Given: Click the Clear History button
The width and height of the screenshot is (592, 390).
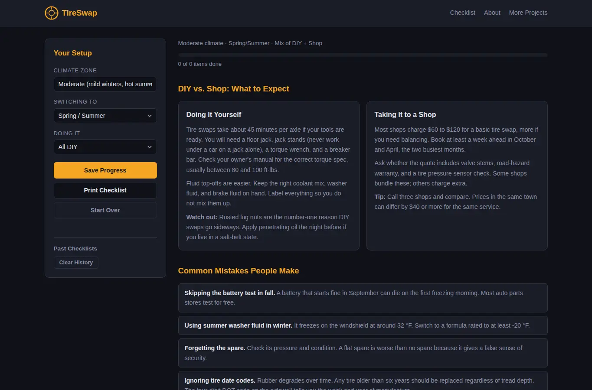Looking at the screenshot, I should [76, 263].
